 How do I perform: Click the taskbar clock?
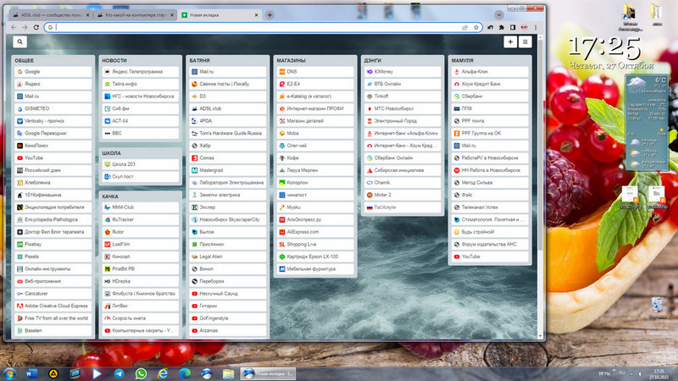pos(659,373)
